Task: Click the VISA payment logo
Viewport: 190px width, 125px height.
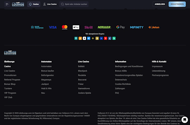Action: coord(53,27)
